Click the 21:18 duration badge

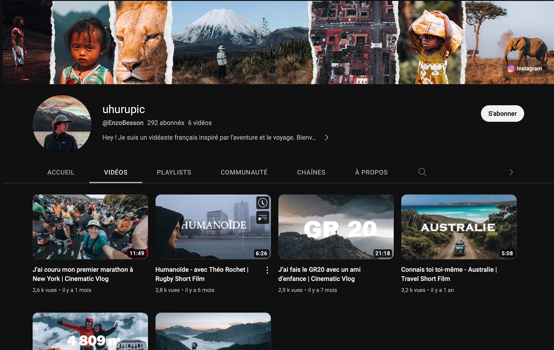383,253
